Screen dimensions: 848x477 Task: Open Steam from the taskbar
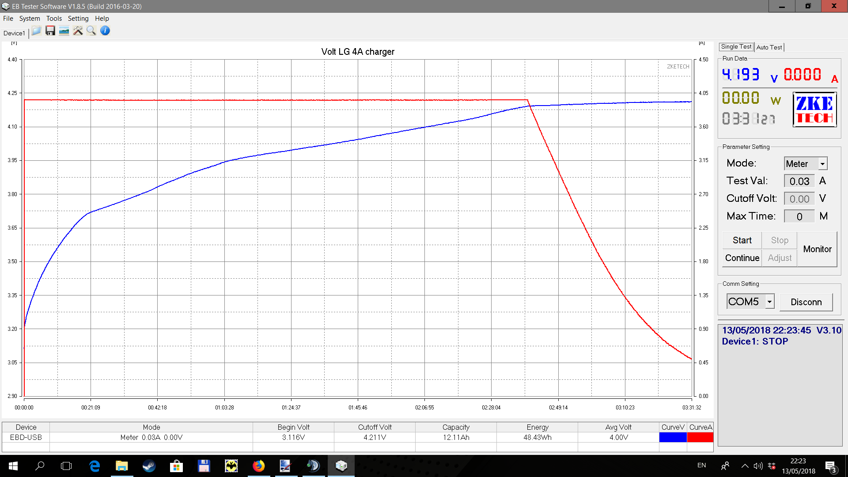click(x=149, y=466)
